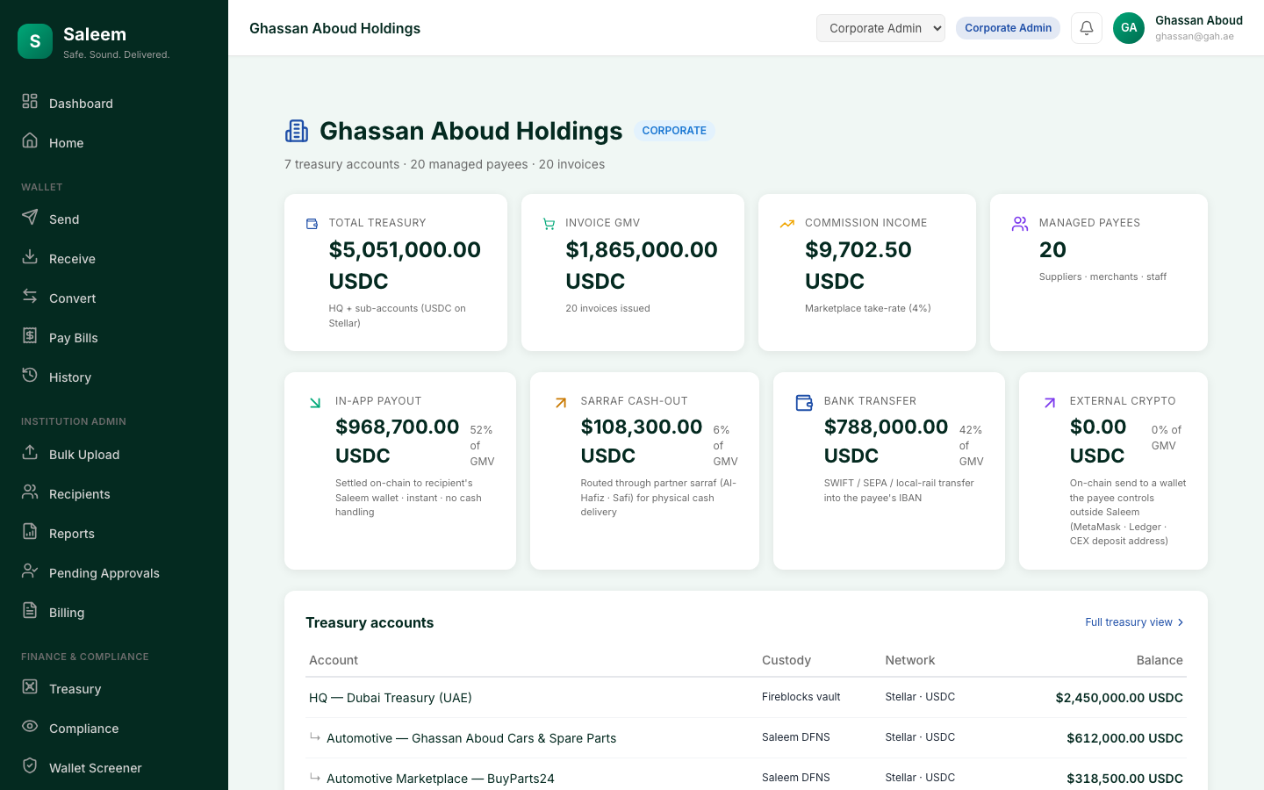The height and width of the screenshot is (790, 1264).
Task: Click the Sarraf Cash-Out arrow icon
Action: pos(561,403)
